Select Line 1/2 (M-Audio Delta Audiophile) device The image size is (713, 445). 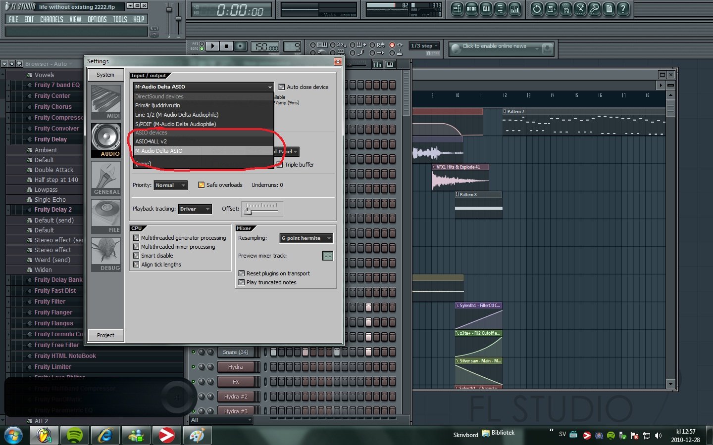tap(204, 115)
